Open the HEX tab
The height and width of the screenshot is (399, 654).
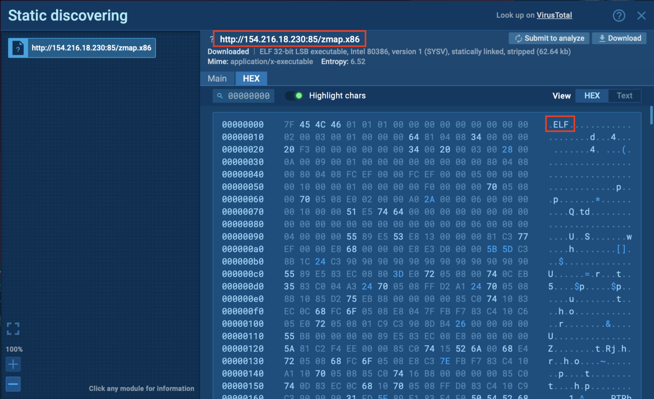pyautogui.click(x=251, y=78)
